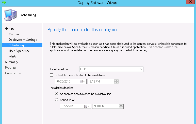Go to the General wizard step
This screenshot has height=124, width=196.
point(10,29)
